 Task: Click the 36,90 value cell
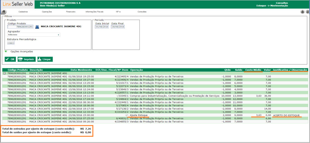[x=268, y=96]
